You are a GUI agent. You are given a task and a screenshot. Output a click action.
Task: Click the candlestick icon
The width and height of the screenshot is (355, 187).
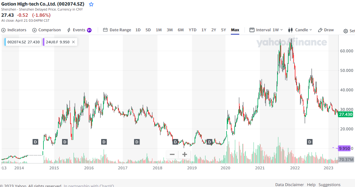[290, 30]
